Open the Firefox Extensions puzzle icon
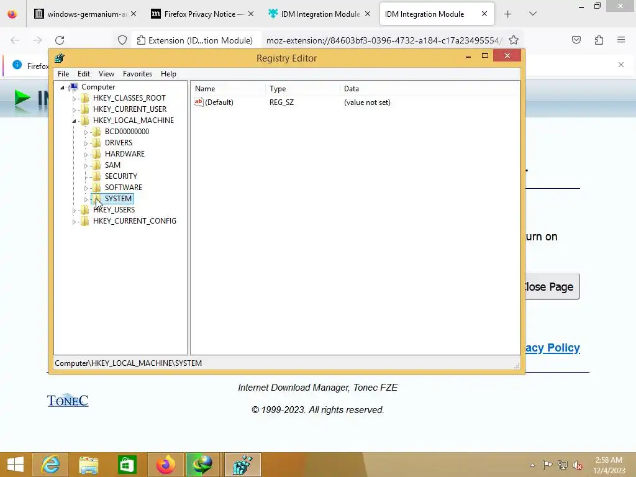 click(599, 40)
